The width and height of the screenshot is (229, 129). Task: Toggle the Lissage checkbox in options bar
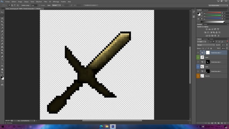point(40,5)
